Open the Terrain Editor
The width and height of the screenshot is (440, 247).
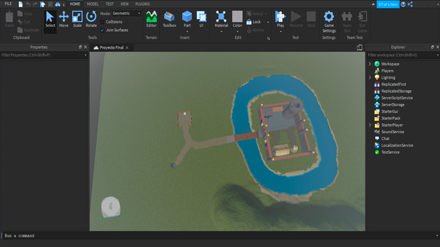151,19
